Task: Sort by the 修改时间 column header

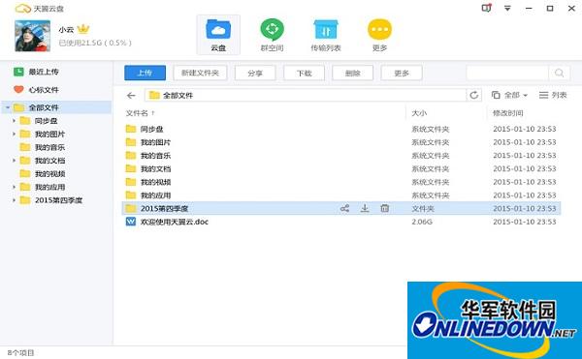Action: [507, 113]
